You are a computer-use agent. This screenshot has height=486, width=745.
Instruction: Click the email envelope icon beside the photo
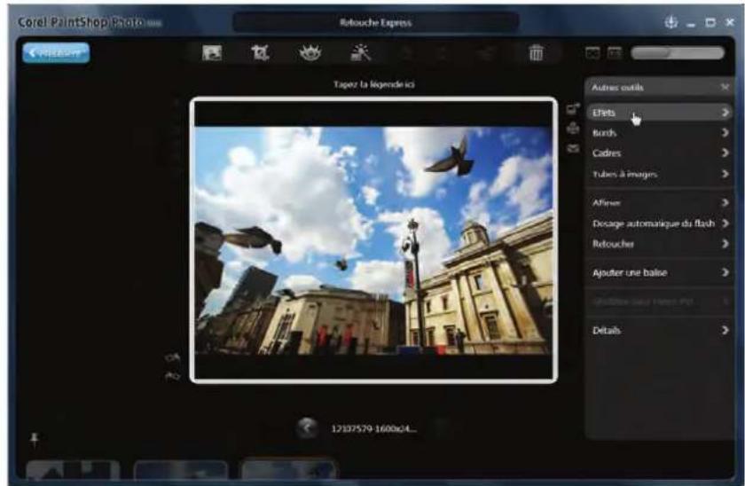click(573, 148)
